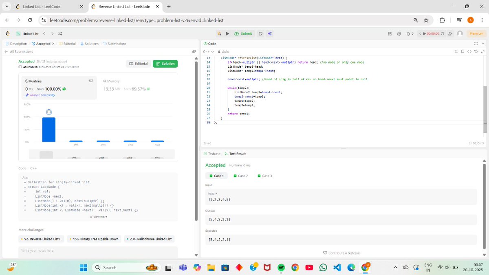Viewport: 489px width, 275px height.
Task: Format code with the lines icon
Action: [x=456, y=52]
